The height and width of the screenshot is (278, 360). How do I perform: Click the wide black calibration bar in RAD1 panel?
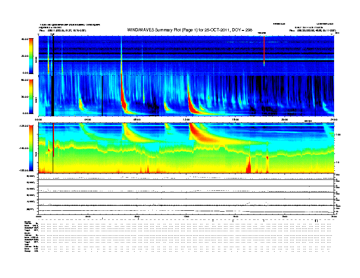point(53,96)
